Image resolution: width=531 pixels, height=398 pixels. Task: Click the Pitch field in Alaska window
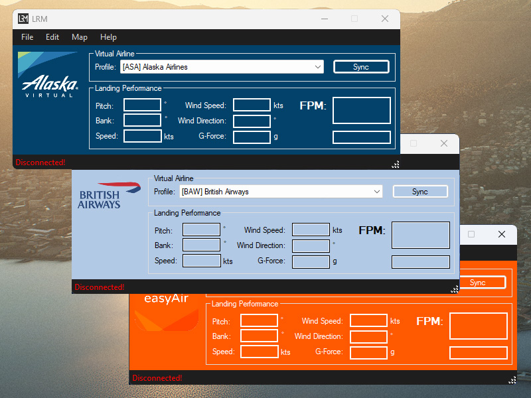(x=142, y=105)
